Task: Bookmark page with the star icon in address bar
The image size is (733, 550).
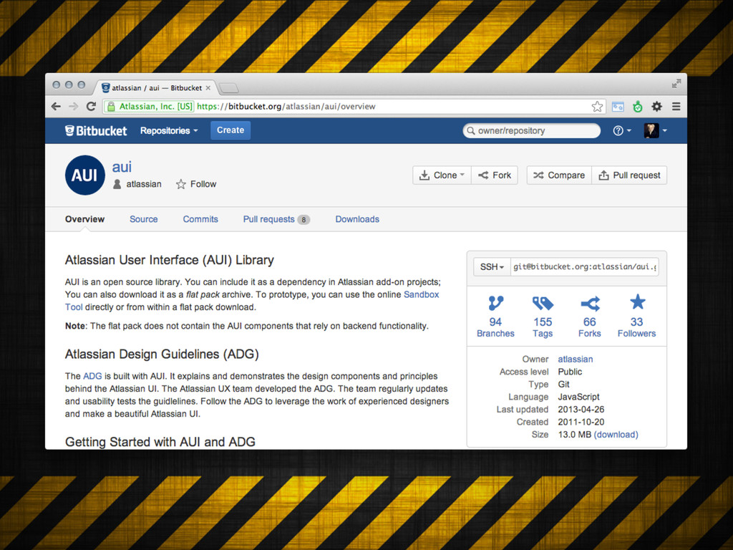Action: click(597, 107)
